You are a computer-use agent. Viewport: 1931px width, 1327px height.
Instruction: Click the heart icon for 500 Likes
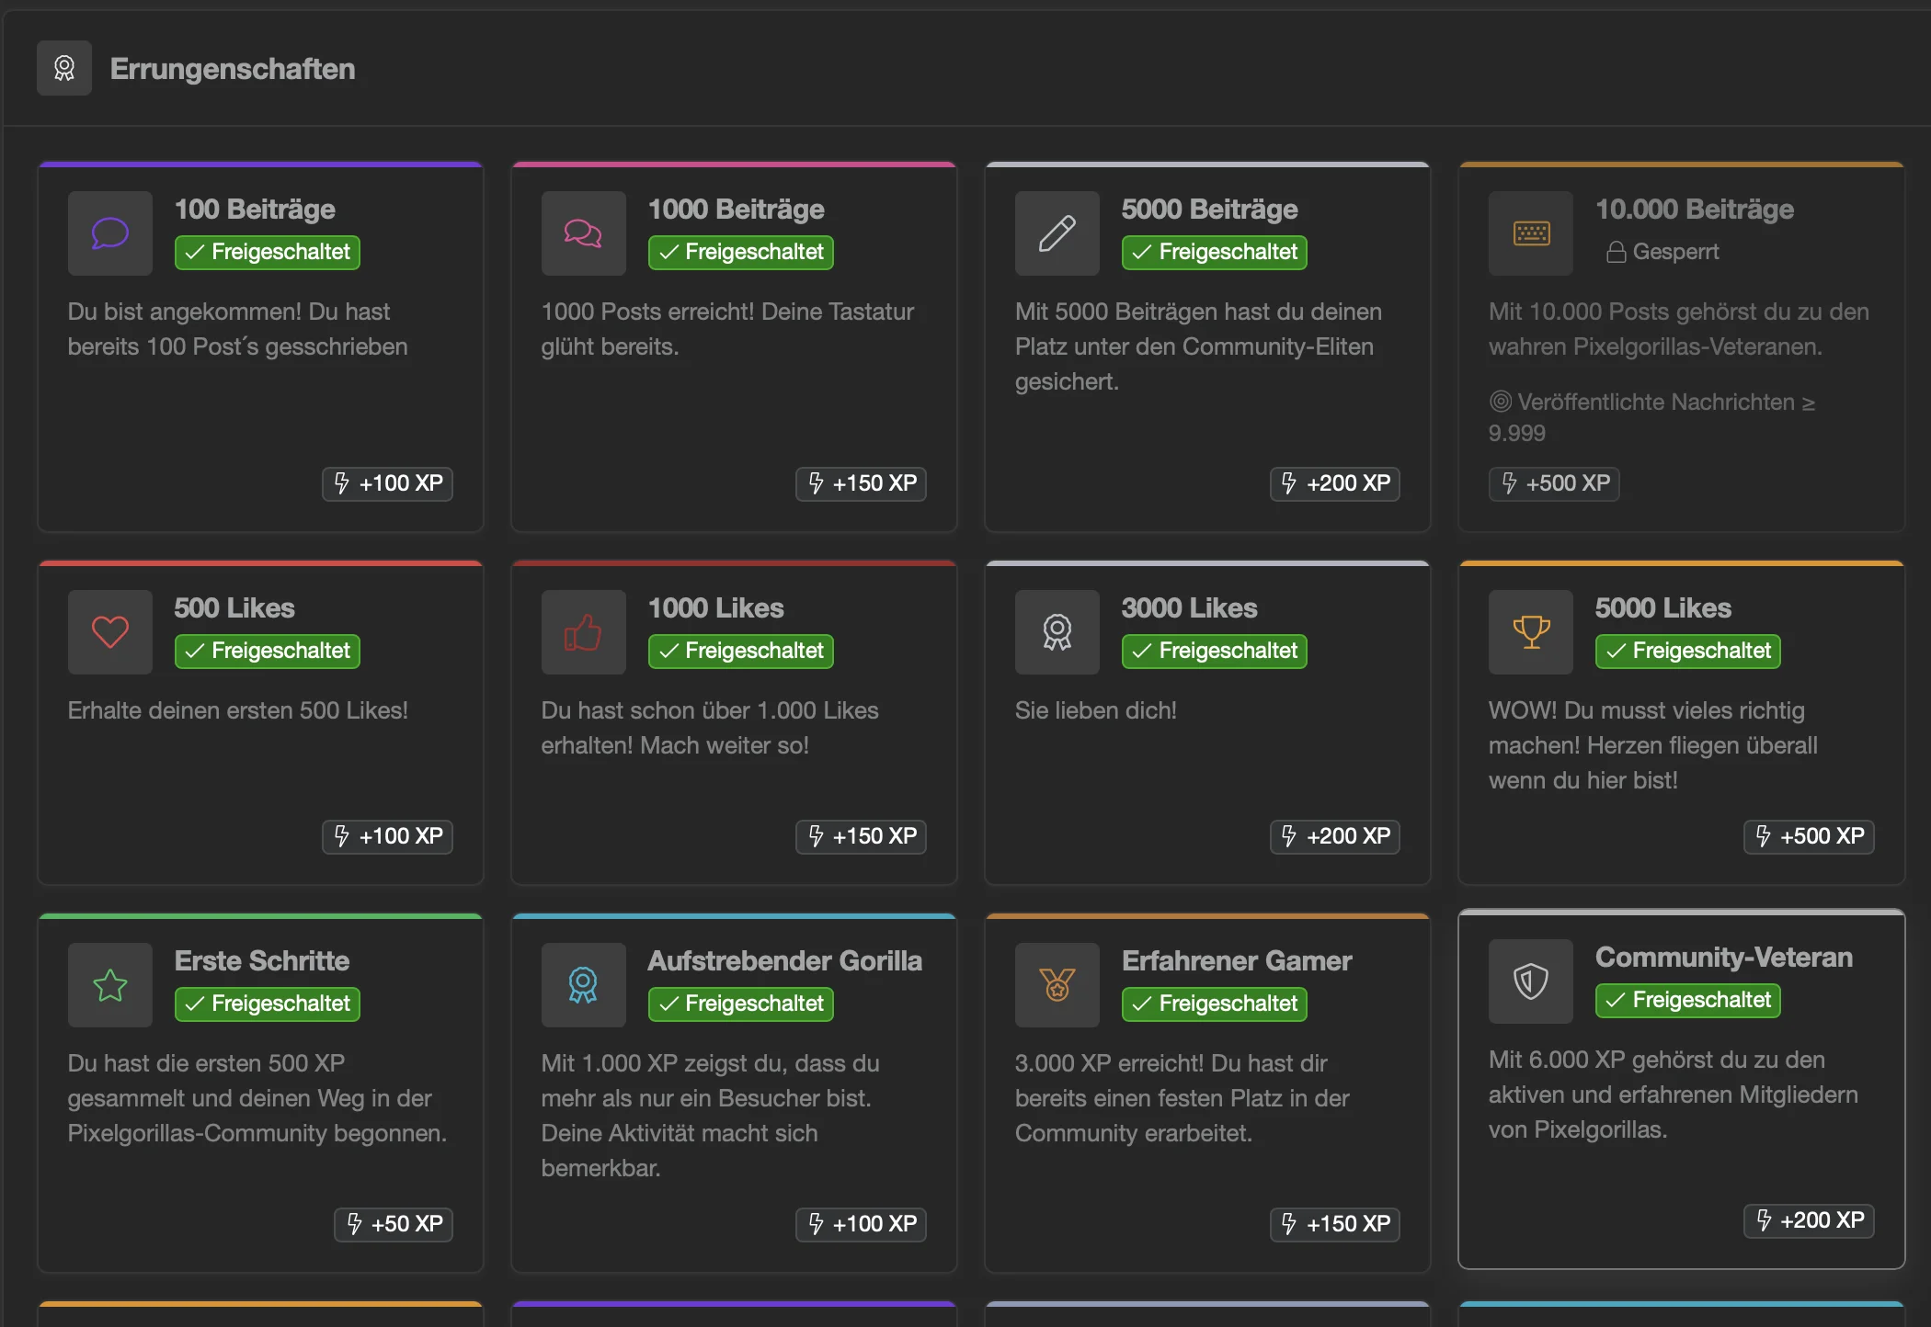[110, 632]
